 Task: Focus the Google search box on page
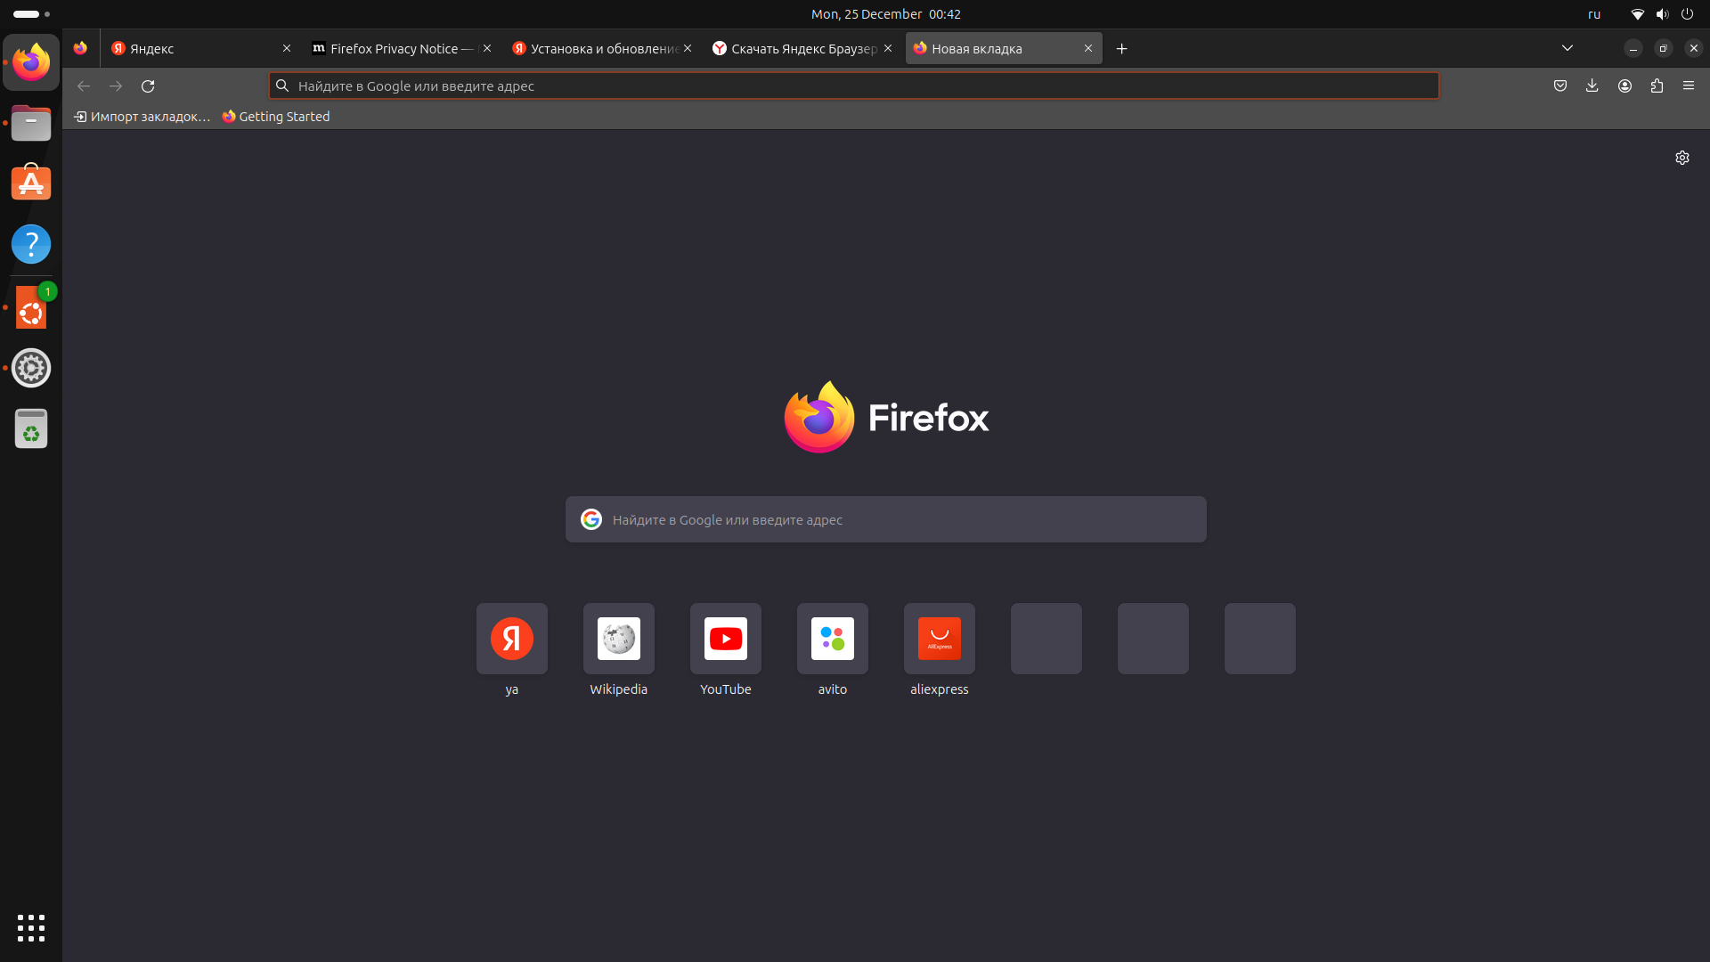[886, 519]
